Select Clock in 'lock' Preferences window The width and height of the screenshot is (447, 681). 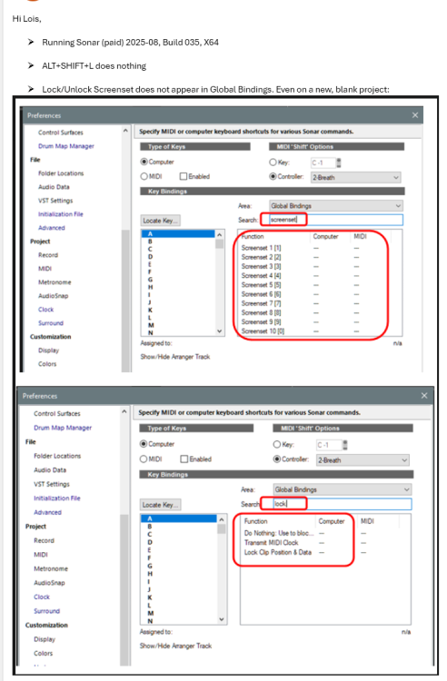[42, 597]
